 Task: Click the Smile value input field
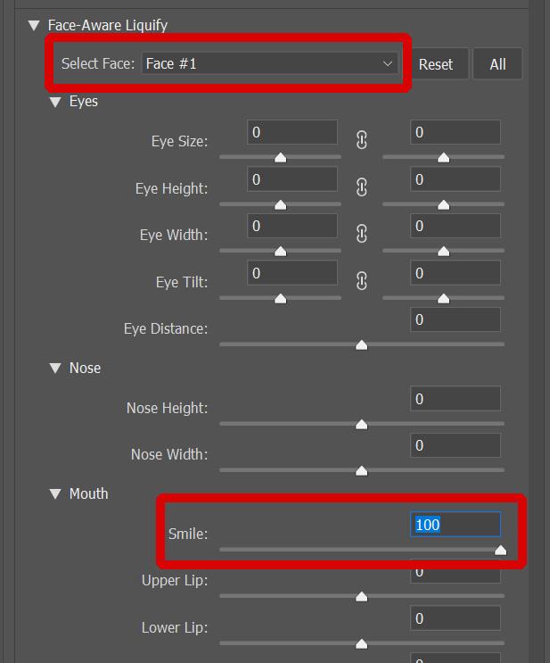coord(455,525)
